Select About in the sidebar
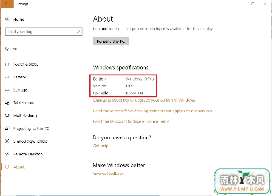Viewport: 272px width, 196px height. [19, 167]
